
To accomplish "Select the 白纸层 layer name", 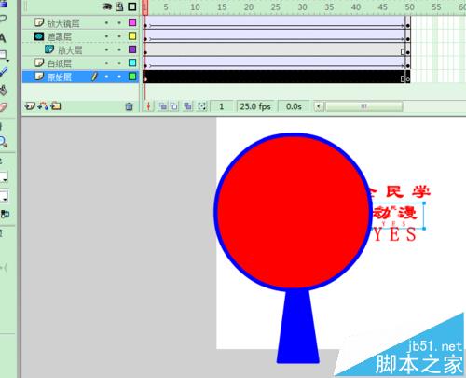I will [60, 63].
